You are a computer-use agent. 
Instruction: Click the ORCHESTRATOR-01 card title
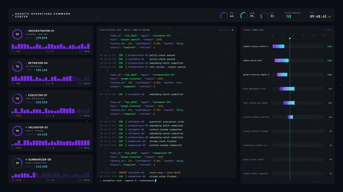(x=41, y=31)
